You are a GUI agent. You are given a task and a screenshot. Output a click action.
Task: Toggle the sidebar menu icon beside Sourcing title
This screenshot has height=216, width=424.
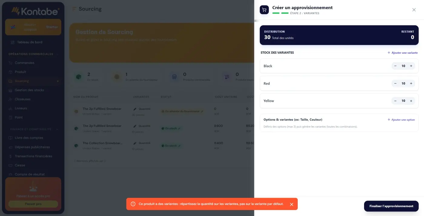pyautogui.click(x=74, y=9)
